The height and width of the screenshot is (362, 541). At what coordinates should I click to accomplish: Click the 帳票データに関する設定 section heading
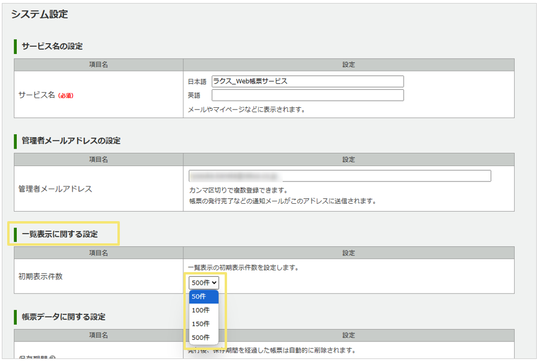click(64, 316)
